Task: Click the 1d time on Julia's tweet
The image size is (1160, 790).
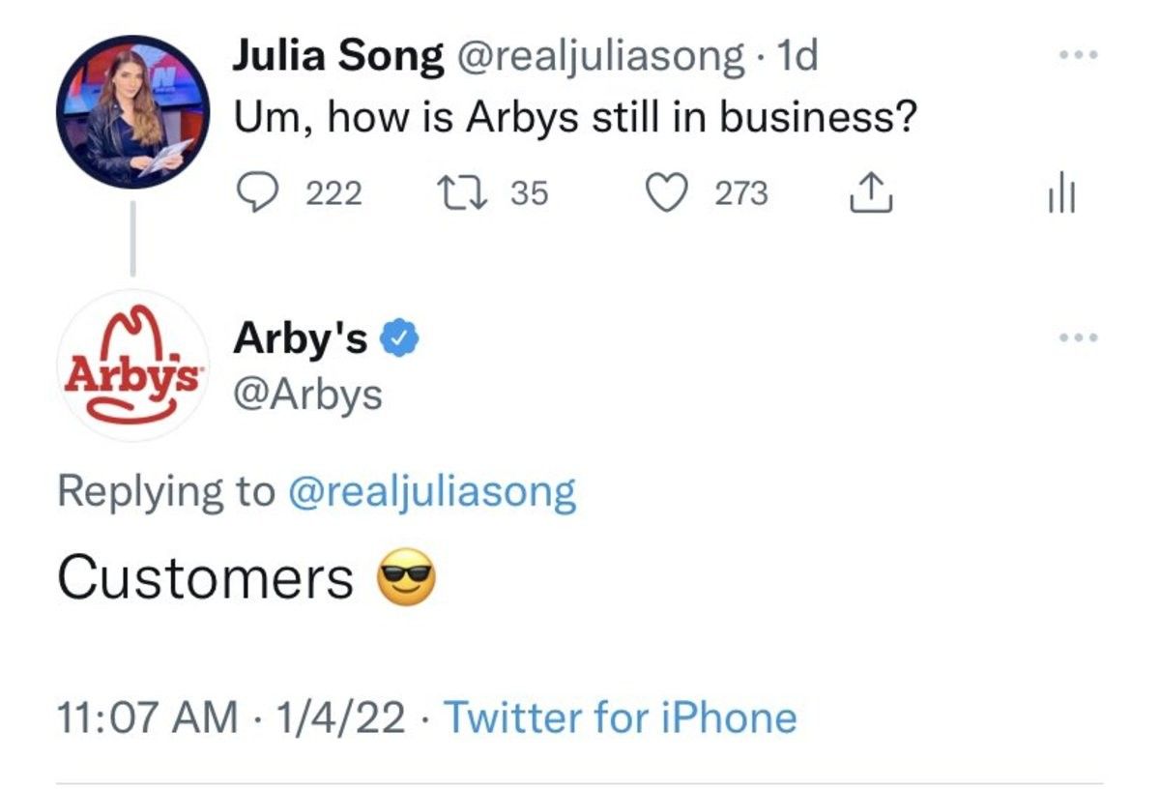Action: click(797, 58)
